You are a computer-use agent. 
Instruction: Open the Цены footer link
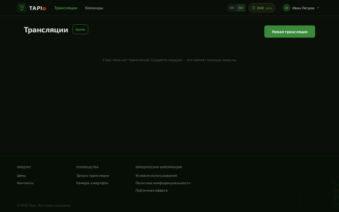coord(21,175)
